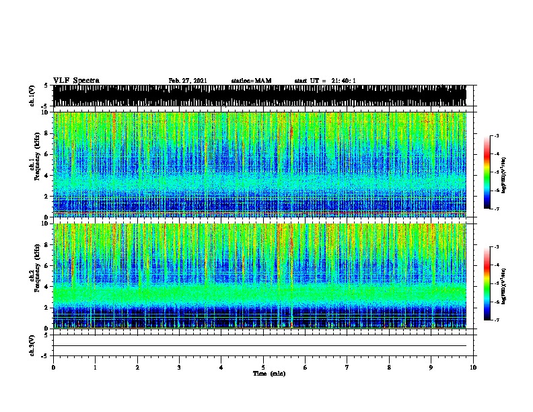Click the '4' tick on the time axis

[221, 368]
